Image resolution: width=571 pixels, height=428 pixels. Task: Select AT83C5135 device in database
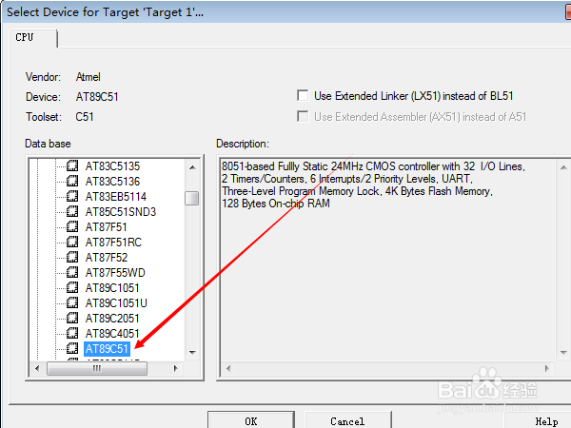click(x=112, y=166)
